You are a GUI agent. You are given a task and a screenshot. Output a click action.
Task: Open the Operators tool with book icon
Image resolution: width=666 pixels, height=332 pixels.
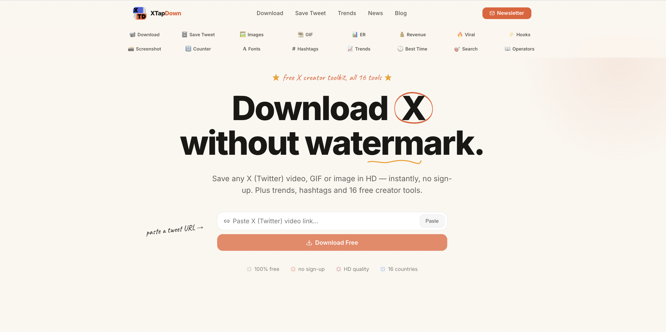click(519, 49)
